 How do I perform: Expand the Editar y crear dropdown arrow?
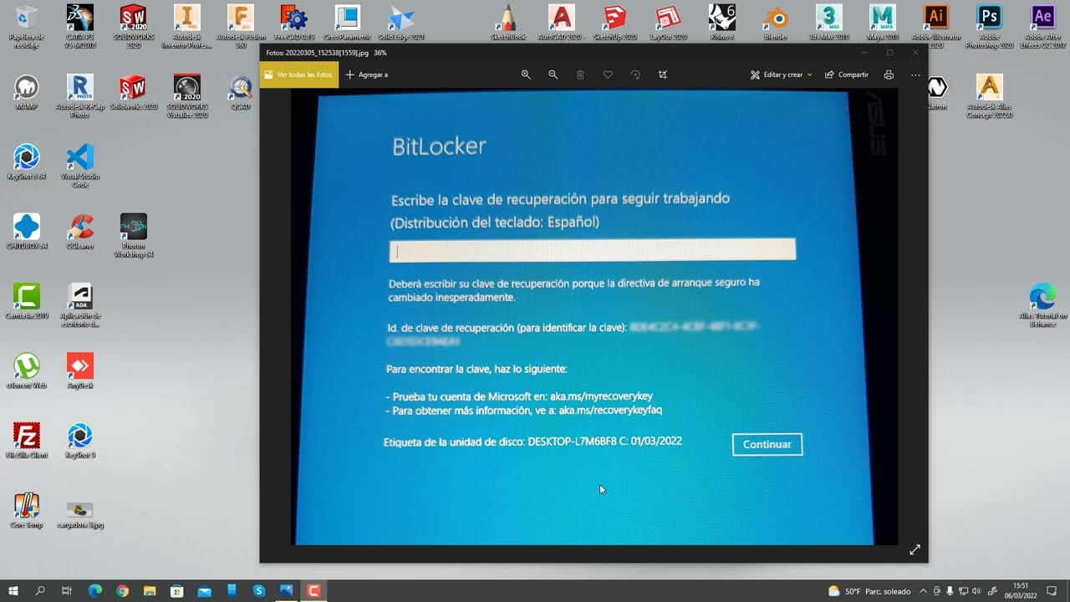coord(809,74)
